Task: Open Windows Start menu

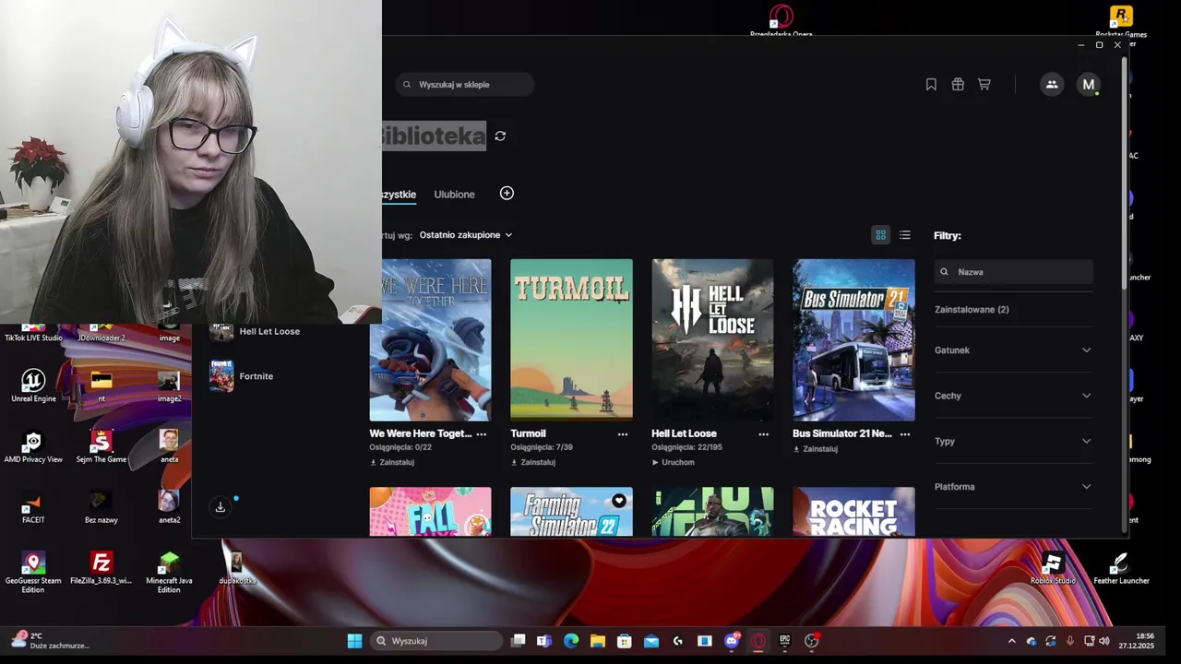Action: (x=354, y=641)
